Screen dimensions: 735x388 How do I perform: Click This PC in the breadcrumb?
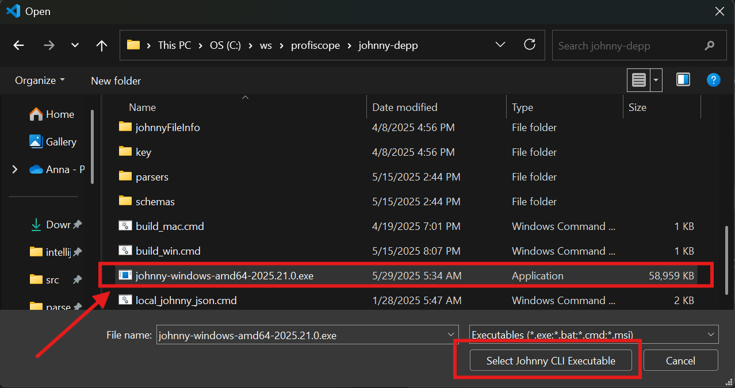pyautogui.click(x=174, y=45)
